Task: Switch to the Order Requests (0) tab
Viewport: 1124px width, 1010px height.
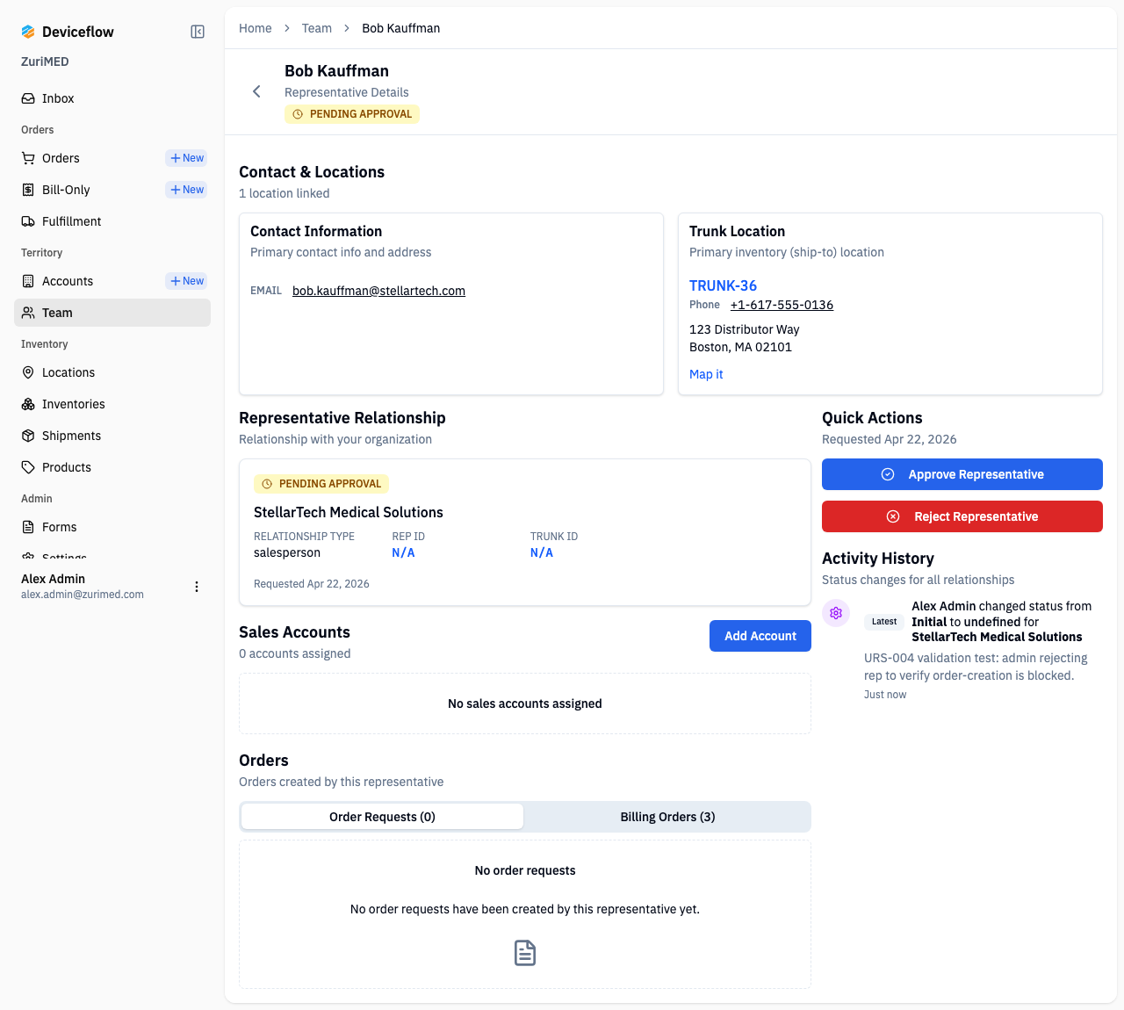Action: point(382,817)
